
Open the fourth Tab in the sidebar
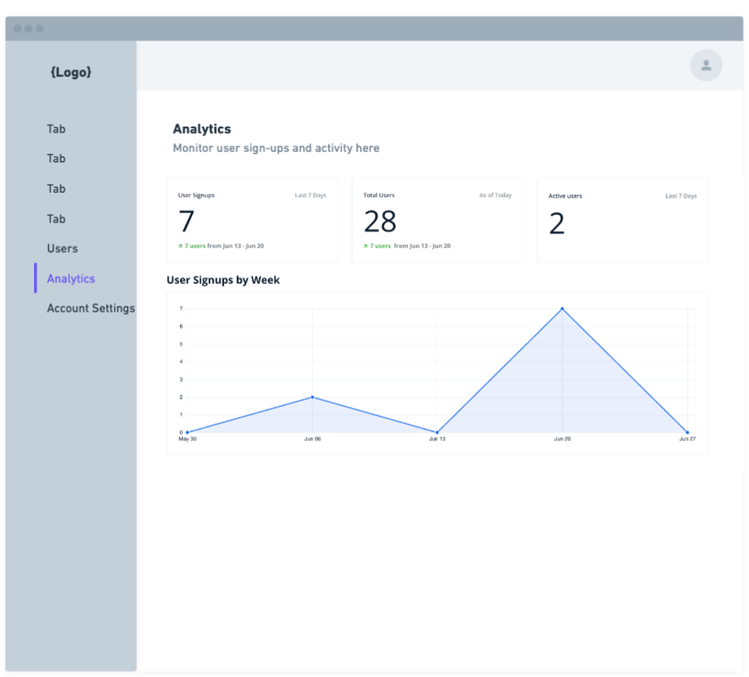[56, 219]
